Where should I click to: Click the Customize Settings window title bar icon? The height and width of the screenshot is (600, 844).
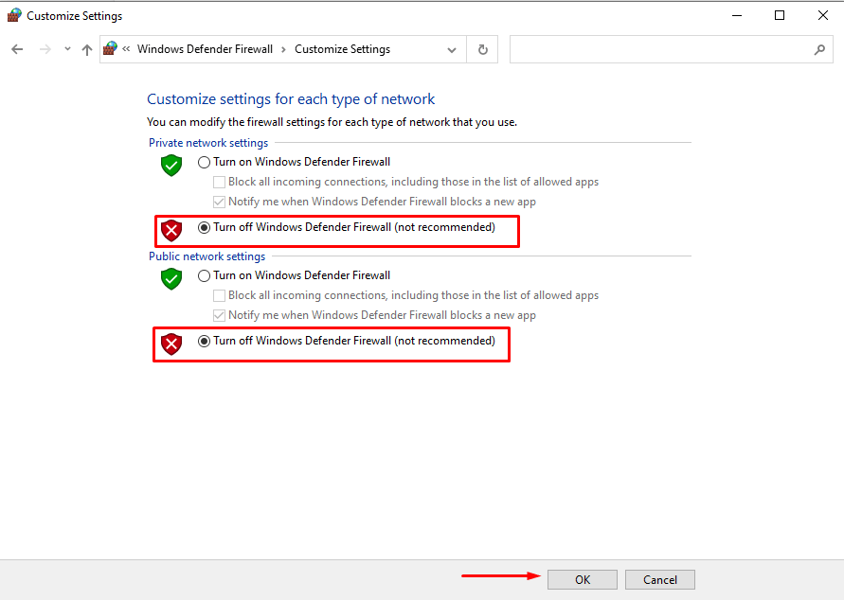tap(13, 15)
